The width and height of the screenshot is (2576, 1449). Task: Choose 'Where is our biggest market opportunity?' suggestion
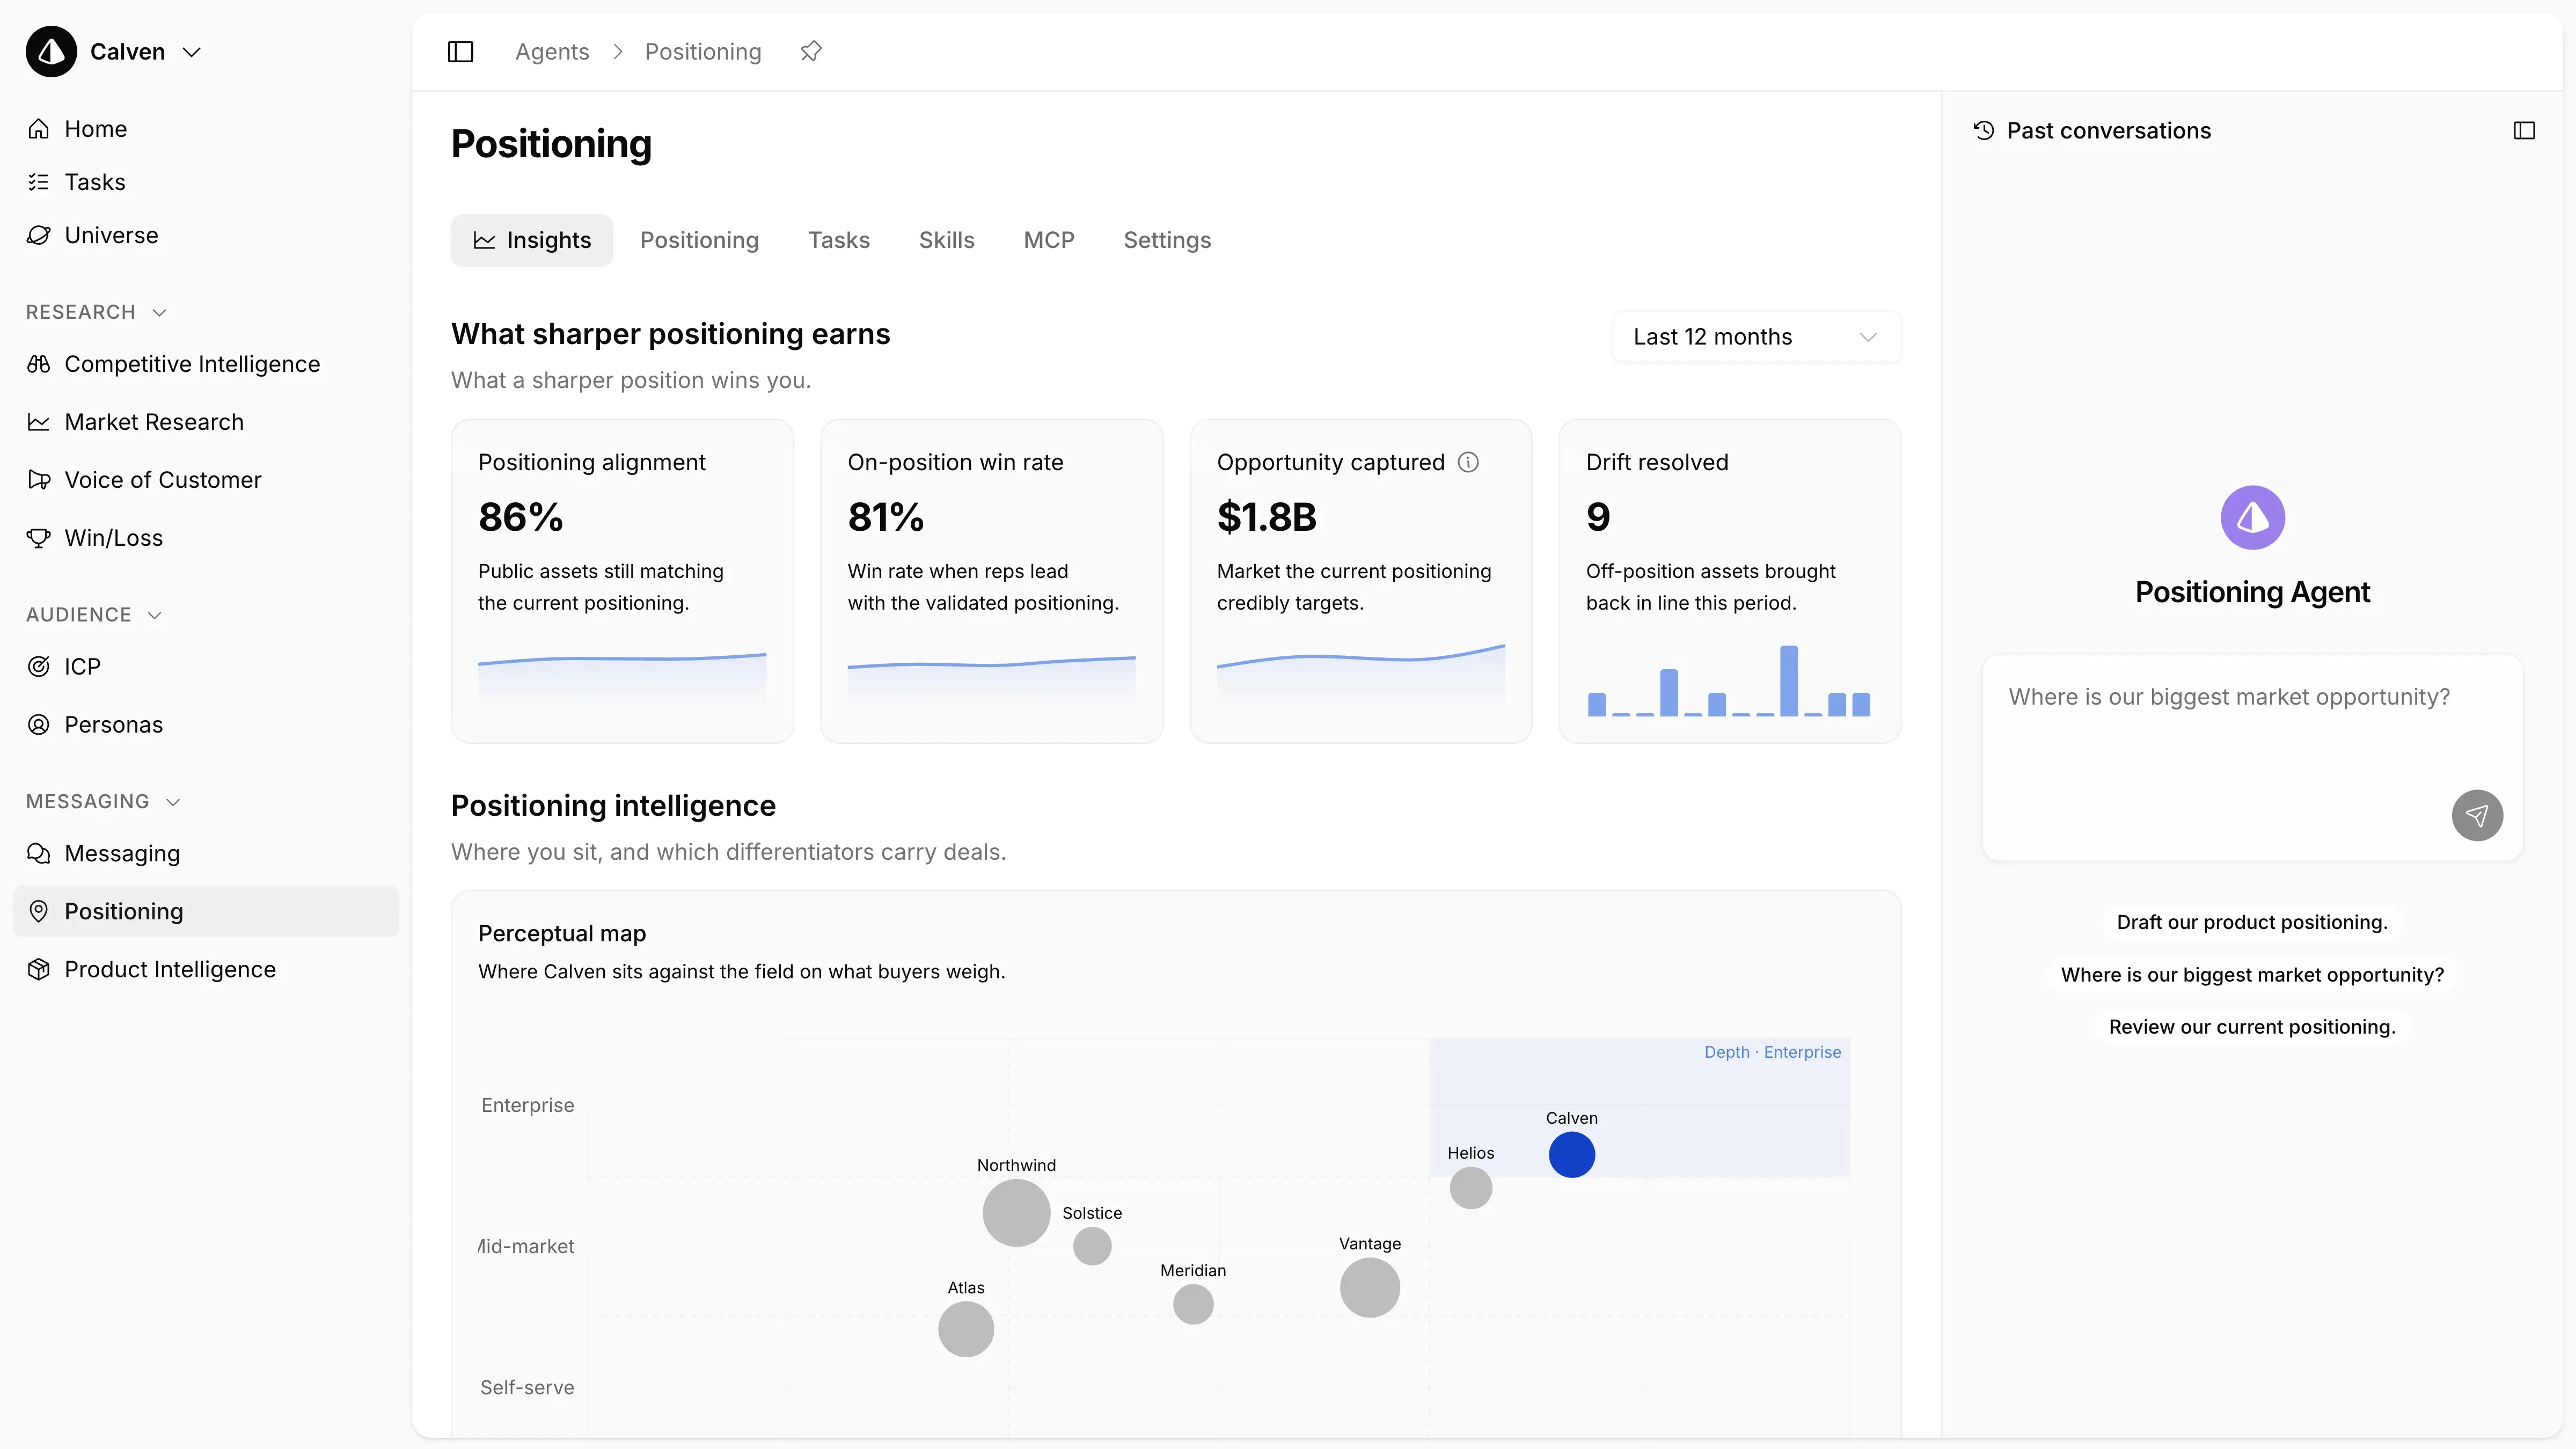2252,974
